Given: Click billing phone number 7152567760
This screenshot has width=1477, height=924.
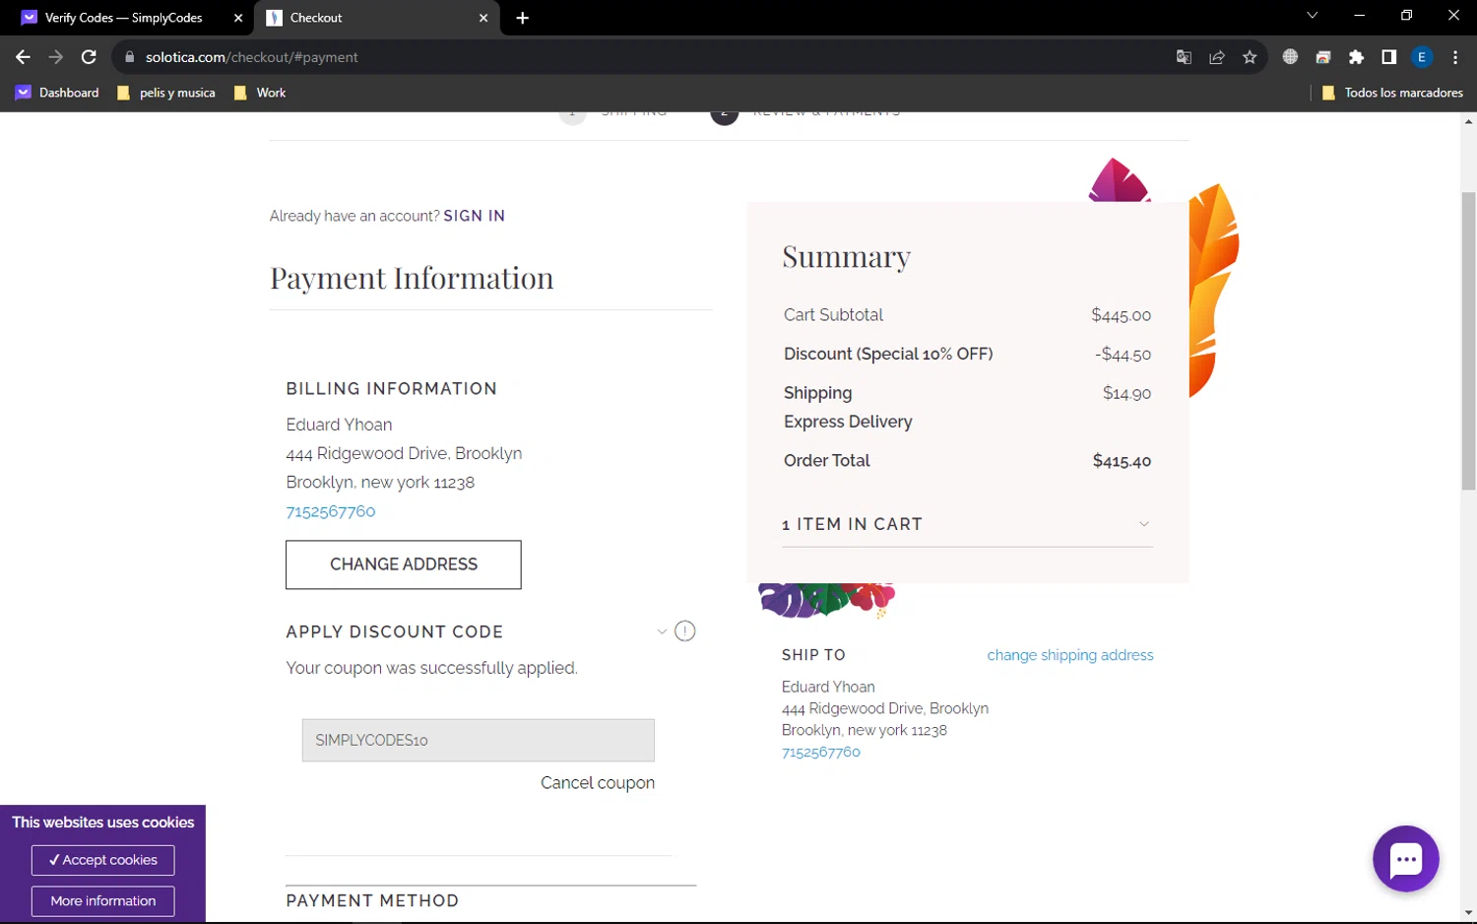Looking at the screenshot, I should click(331, 511).
